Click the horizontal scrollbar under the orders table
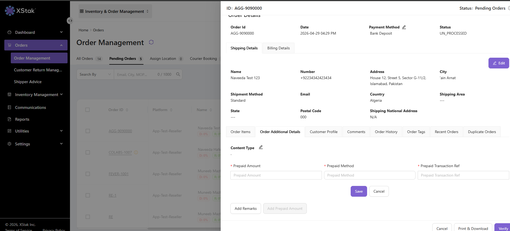 point(184,229)
